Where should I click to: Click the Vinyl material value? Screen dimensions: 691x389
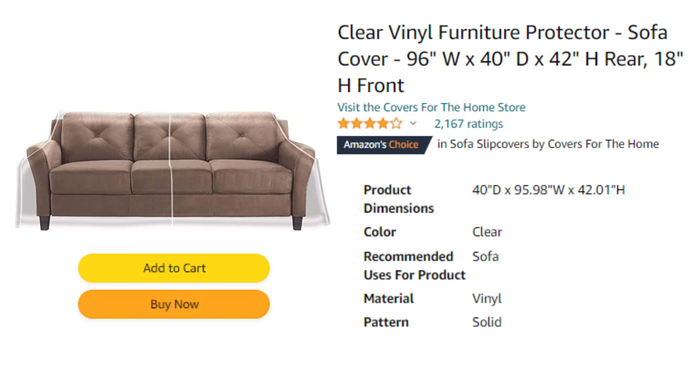coord(487,299)
